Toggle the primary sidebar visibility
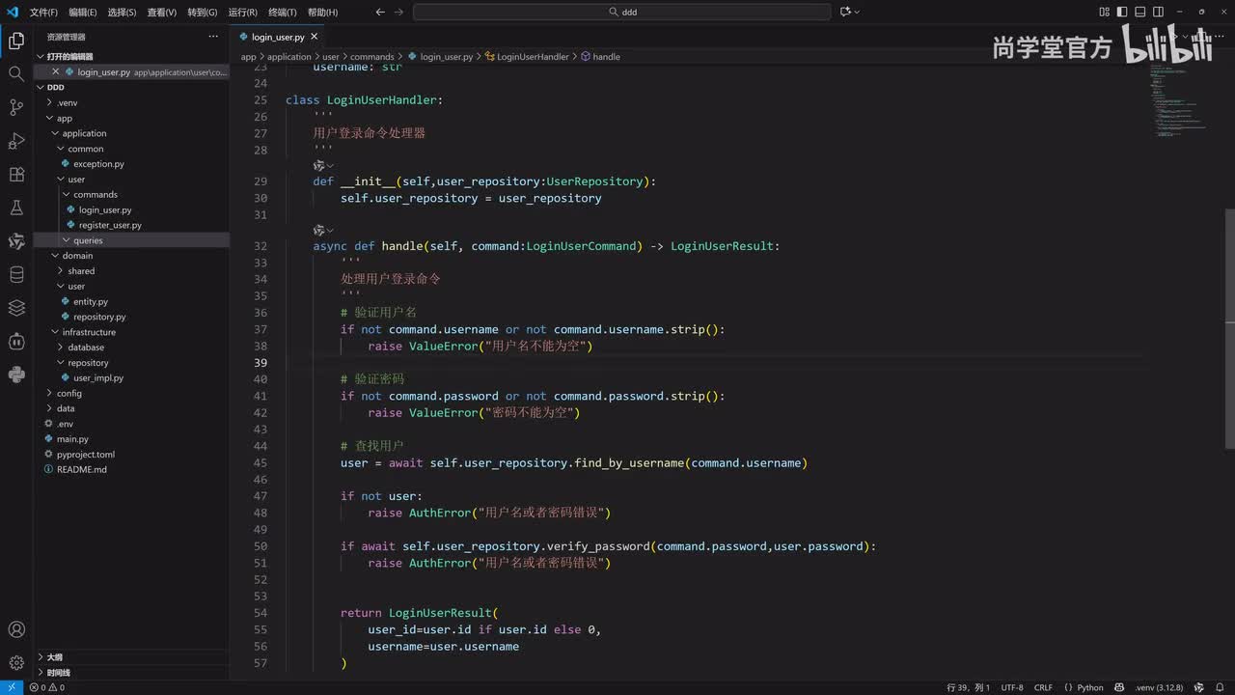 (x=1122, y=12)
